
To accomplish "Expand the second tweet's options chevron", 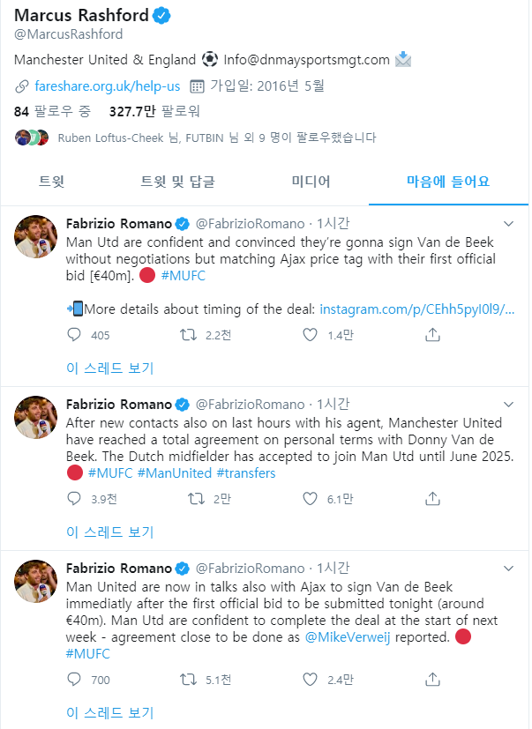I will pos(508,404).
